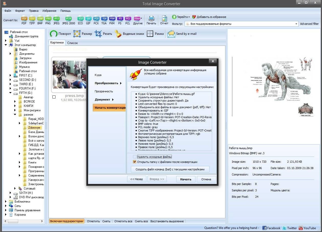Image resolution: width=322 pixels, height=232 pixels.
Task: Choose PCX conversion format
Action: click(x=96, y=20)
